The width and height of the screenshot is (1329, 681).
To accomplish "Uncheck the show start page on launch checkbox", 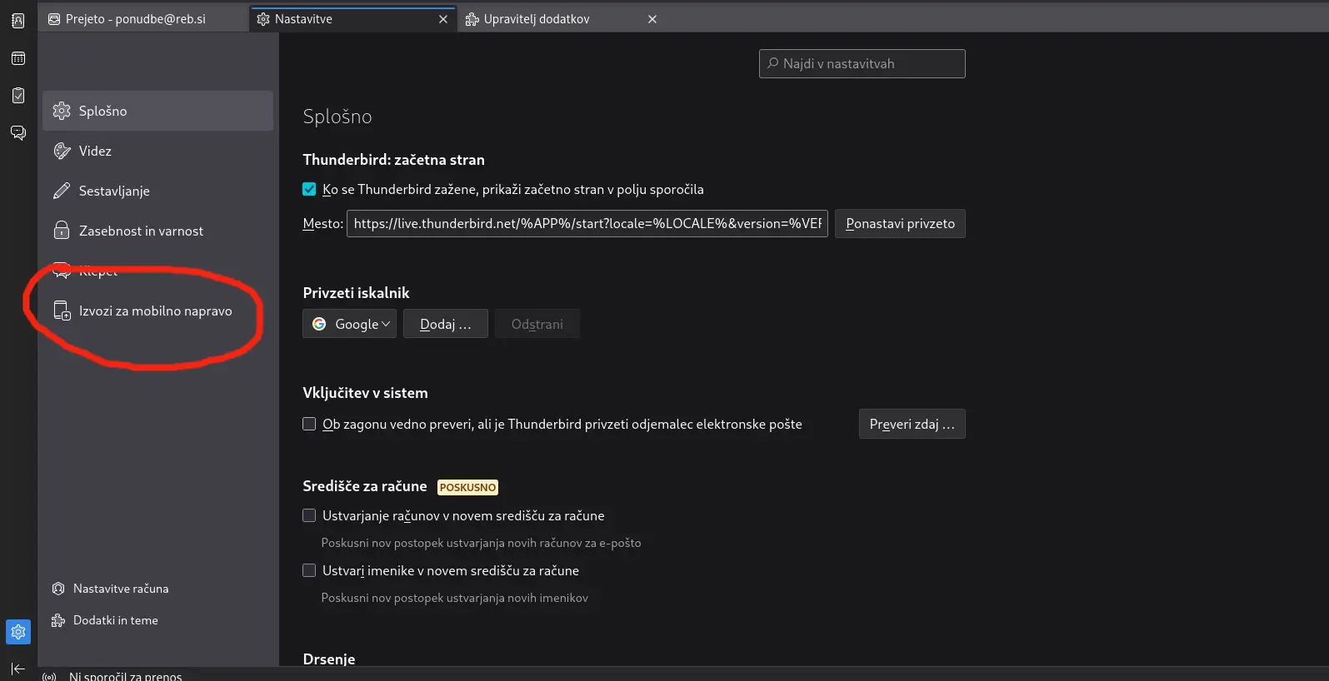I will 309,190.
